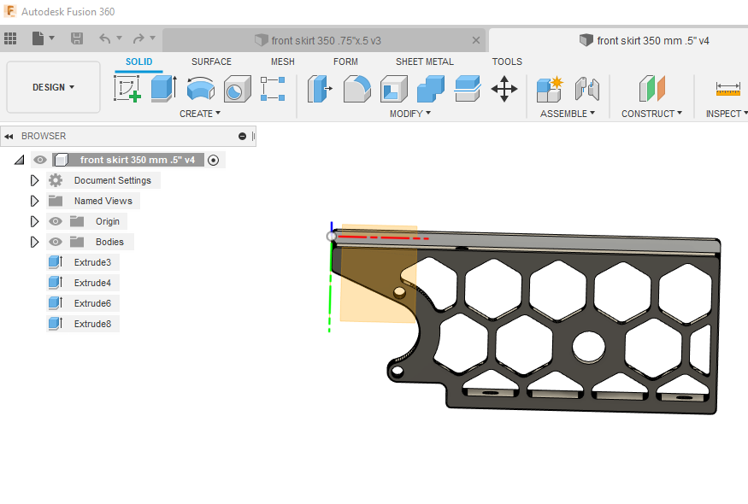This screenshot has height=504, width=748.
Task: Switch to the FORM tab
Action: click(345, 62)
